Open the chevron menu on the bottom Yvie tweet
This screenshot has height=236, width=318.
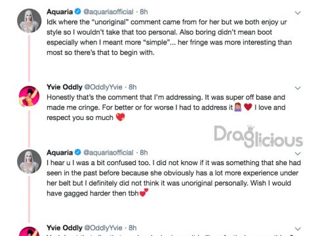coord(298,229)
